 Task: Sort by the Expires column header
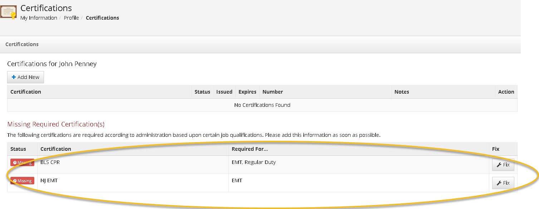pyautogui.click(x=247, y=92)
